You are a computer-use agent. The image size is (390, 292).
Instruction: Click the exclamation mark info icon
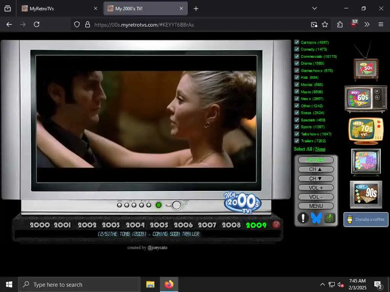[x=303, y=218]
